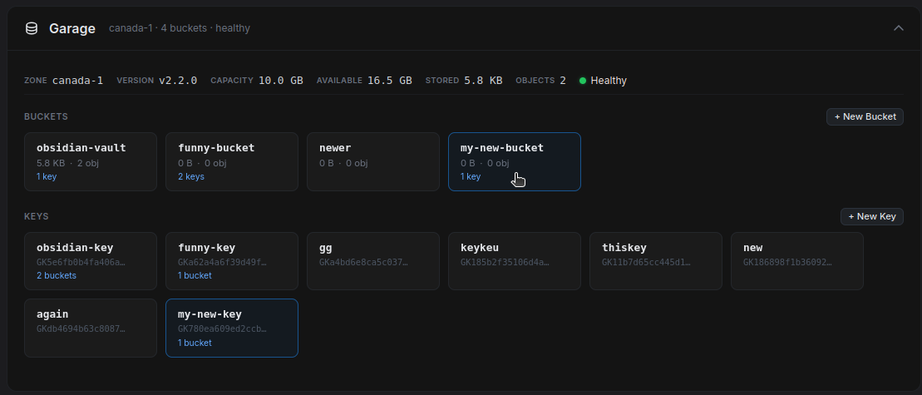Click the KEYS section label

(x=37, y=216)
